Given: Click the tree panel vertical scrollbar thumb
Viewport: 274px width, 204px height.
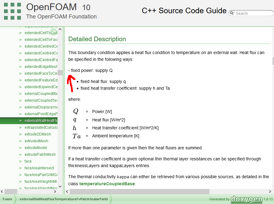Looking at the screenshot, I should [x=60, y=73].
